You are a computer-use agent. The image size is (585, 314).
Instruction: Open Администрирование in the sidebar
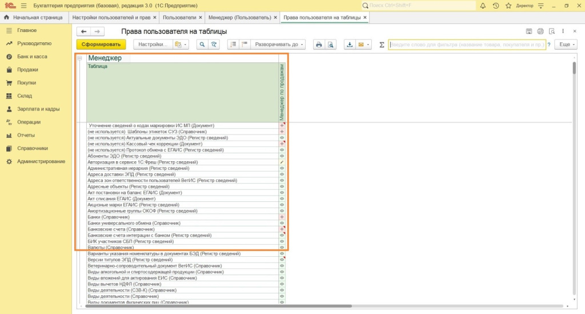coord(41,162)
